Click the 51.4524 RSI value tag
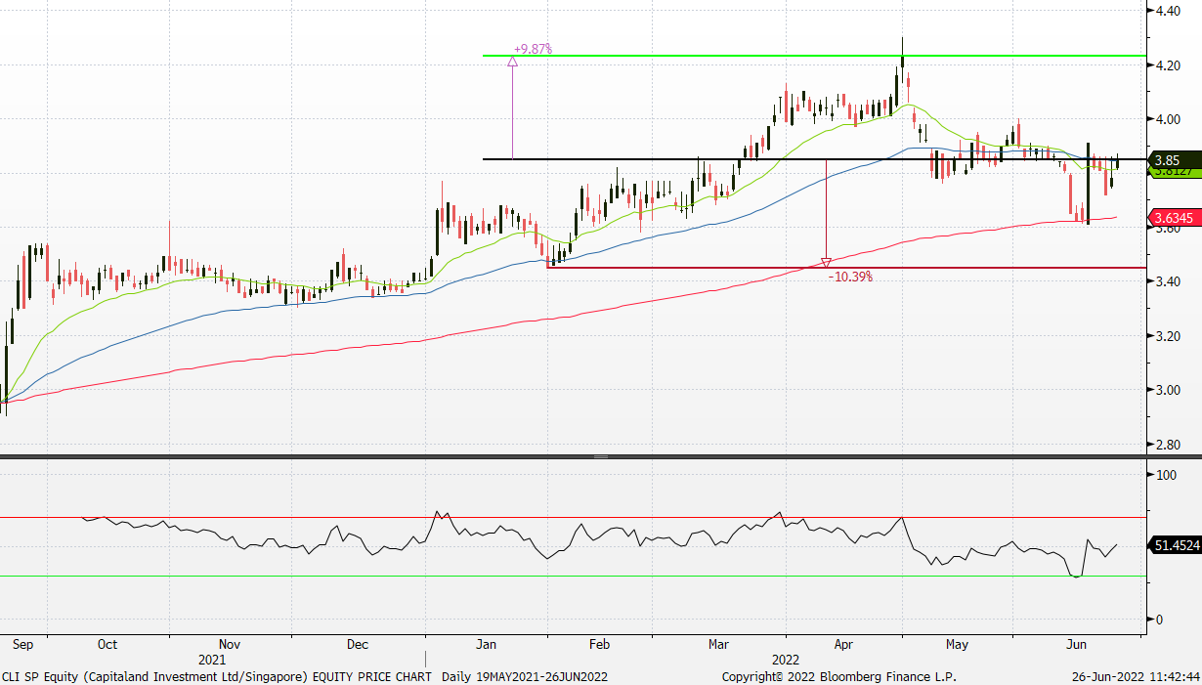Screen dimensions: 1202x685 tap(1176, 547)
